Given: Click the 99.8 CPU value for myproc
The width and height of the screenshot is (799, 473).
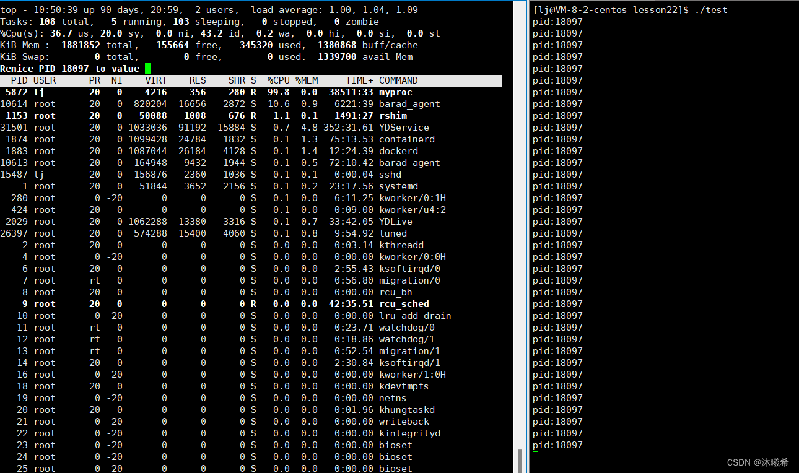Looking at the screenshot, I should pyautogui.click(x=279, y=92).
